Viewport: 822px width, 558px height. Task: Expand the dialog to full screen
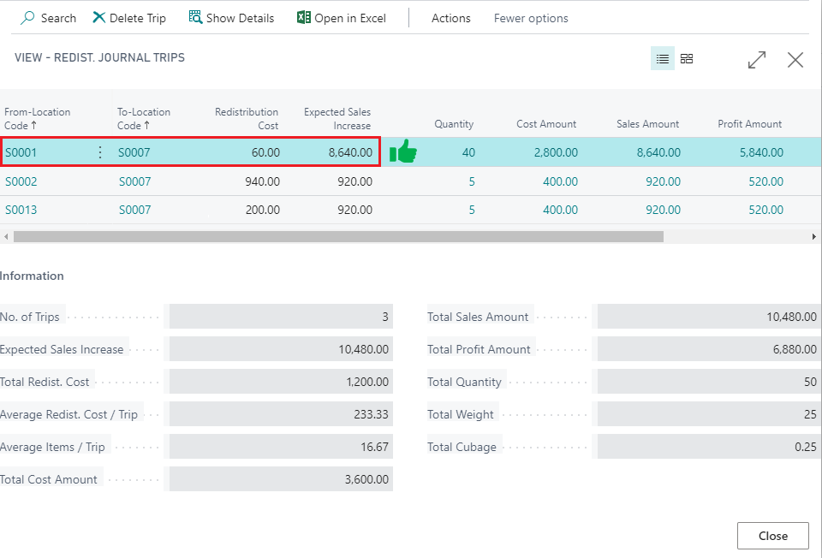pyautogui.click(x=757, y=59)
